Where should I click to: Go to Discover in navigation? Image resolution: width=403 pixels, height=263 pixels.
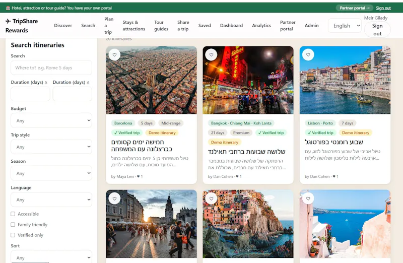[x=63, y=26]
